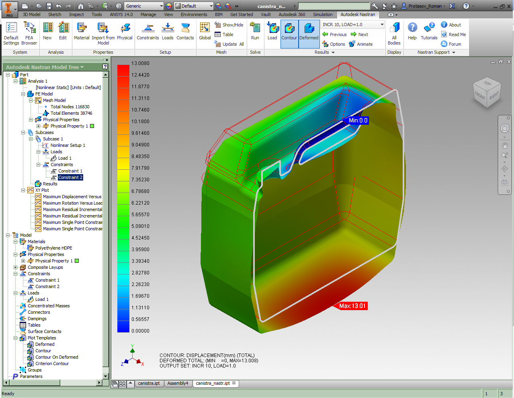Define Contacts in Setup panel

(185, 31)
